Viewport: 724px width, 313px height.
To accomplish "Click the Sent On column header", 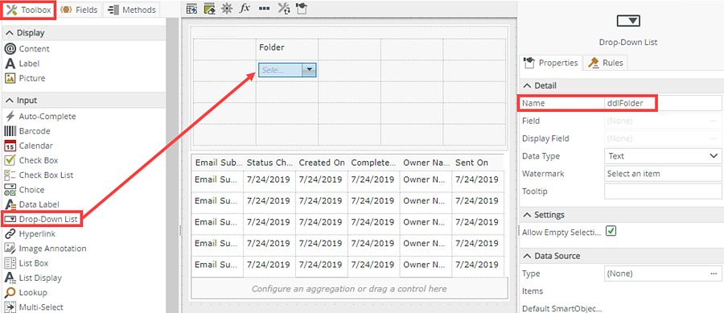I will (478, 163).
